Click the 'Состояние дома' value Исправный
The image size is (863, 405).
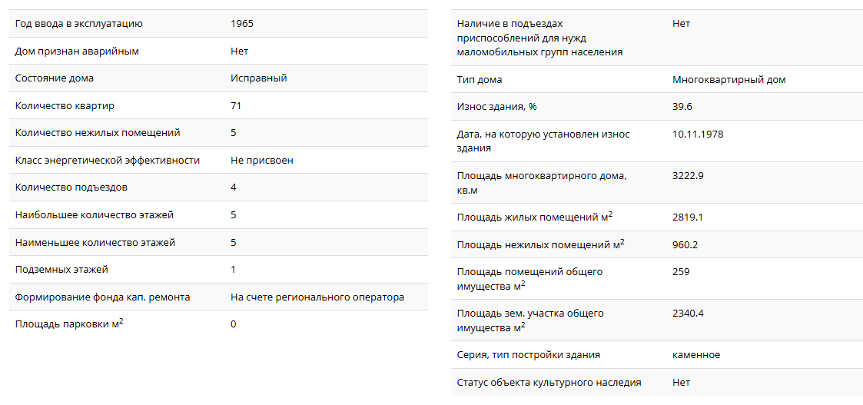[258, 78]
